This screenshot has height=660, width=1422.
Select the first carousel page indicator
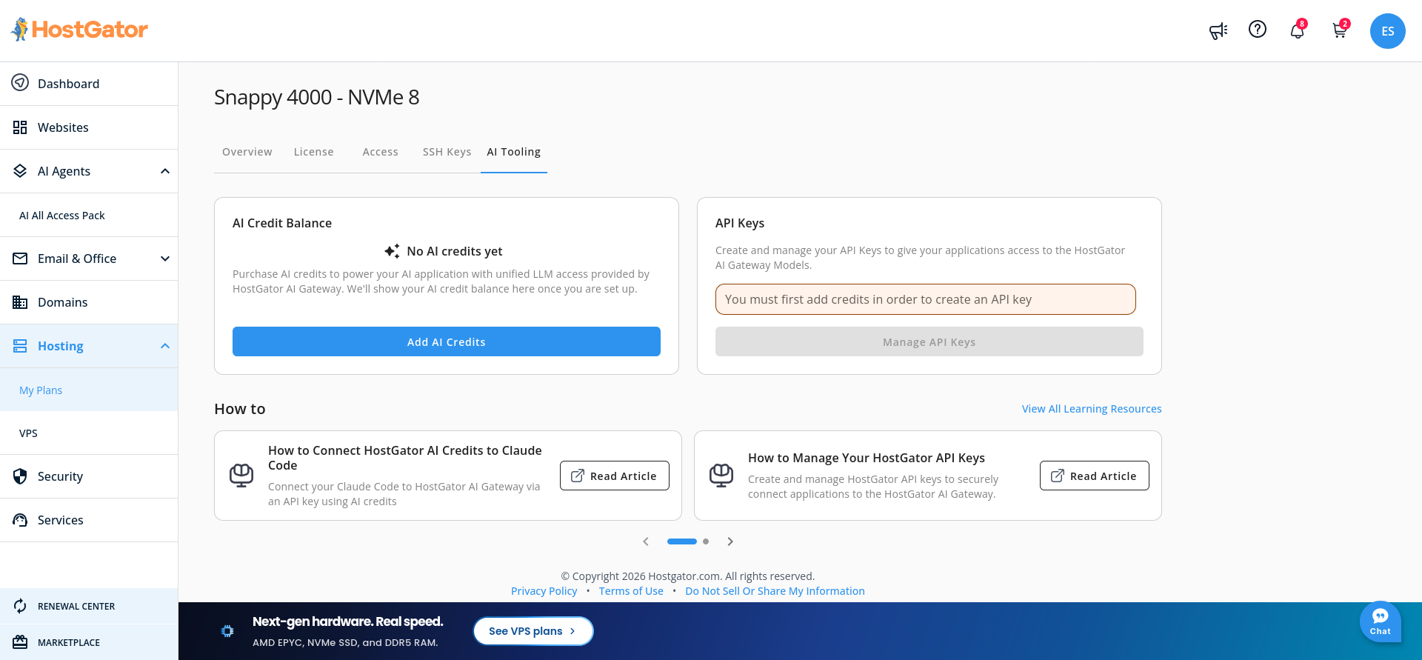(682, 541)
